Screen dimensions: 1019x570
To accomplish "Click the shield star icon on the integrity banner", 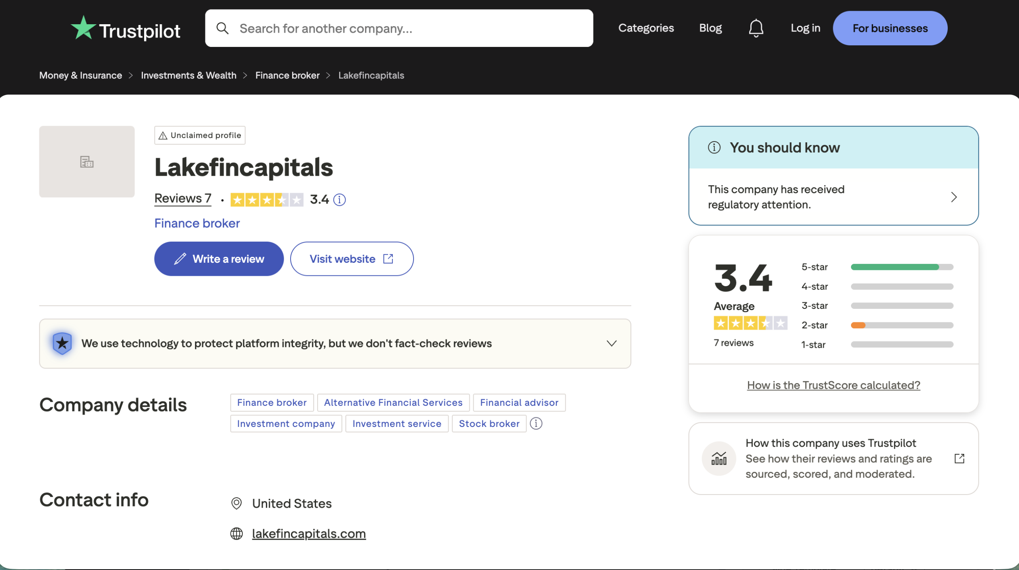I will coord(62,343).
